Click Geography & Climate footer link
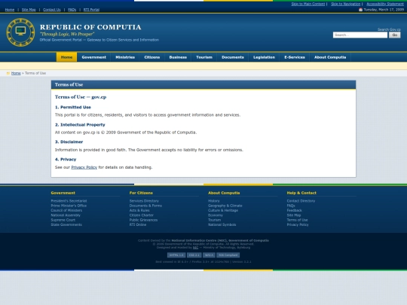 click(225, 206)
